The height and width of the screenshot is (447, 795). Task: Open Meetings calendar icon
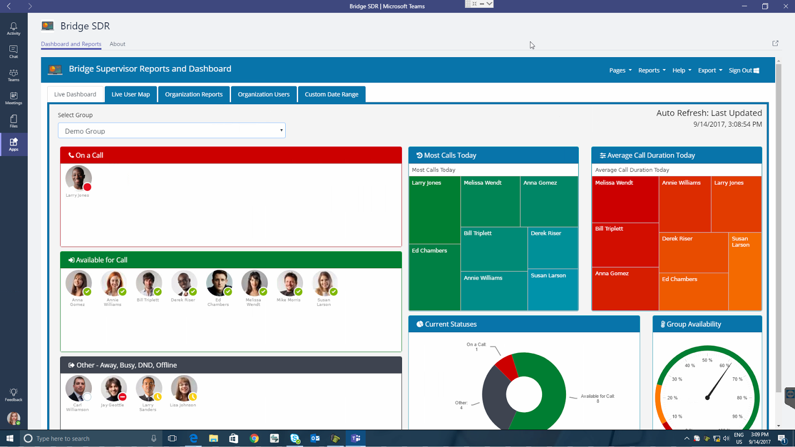tap(13, 98)
